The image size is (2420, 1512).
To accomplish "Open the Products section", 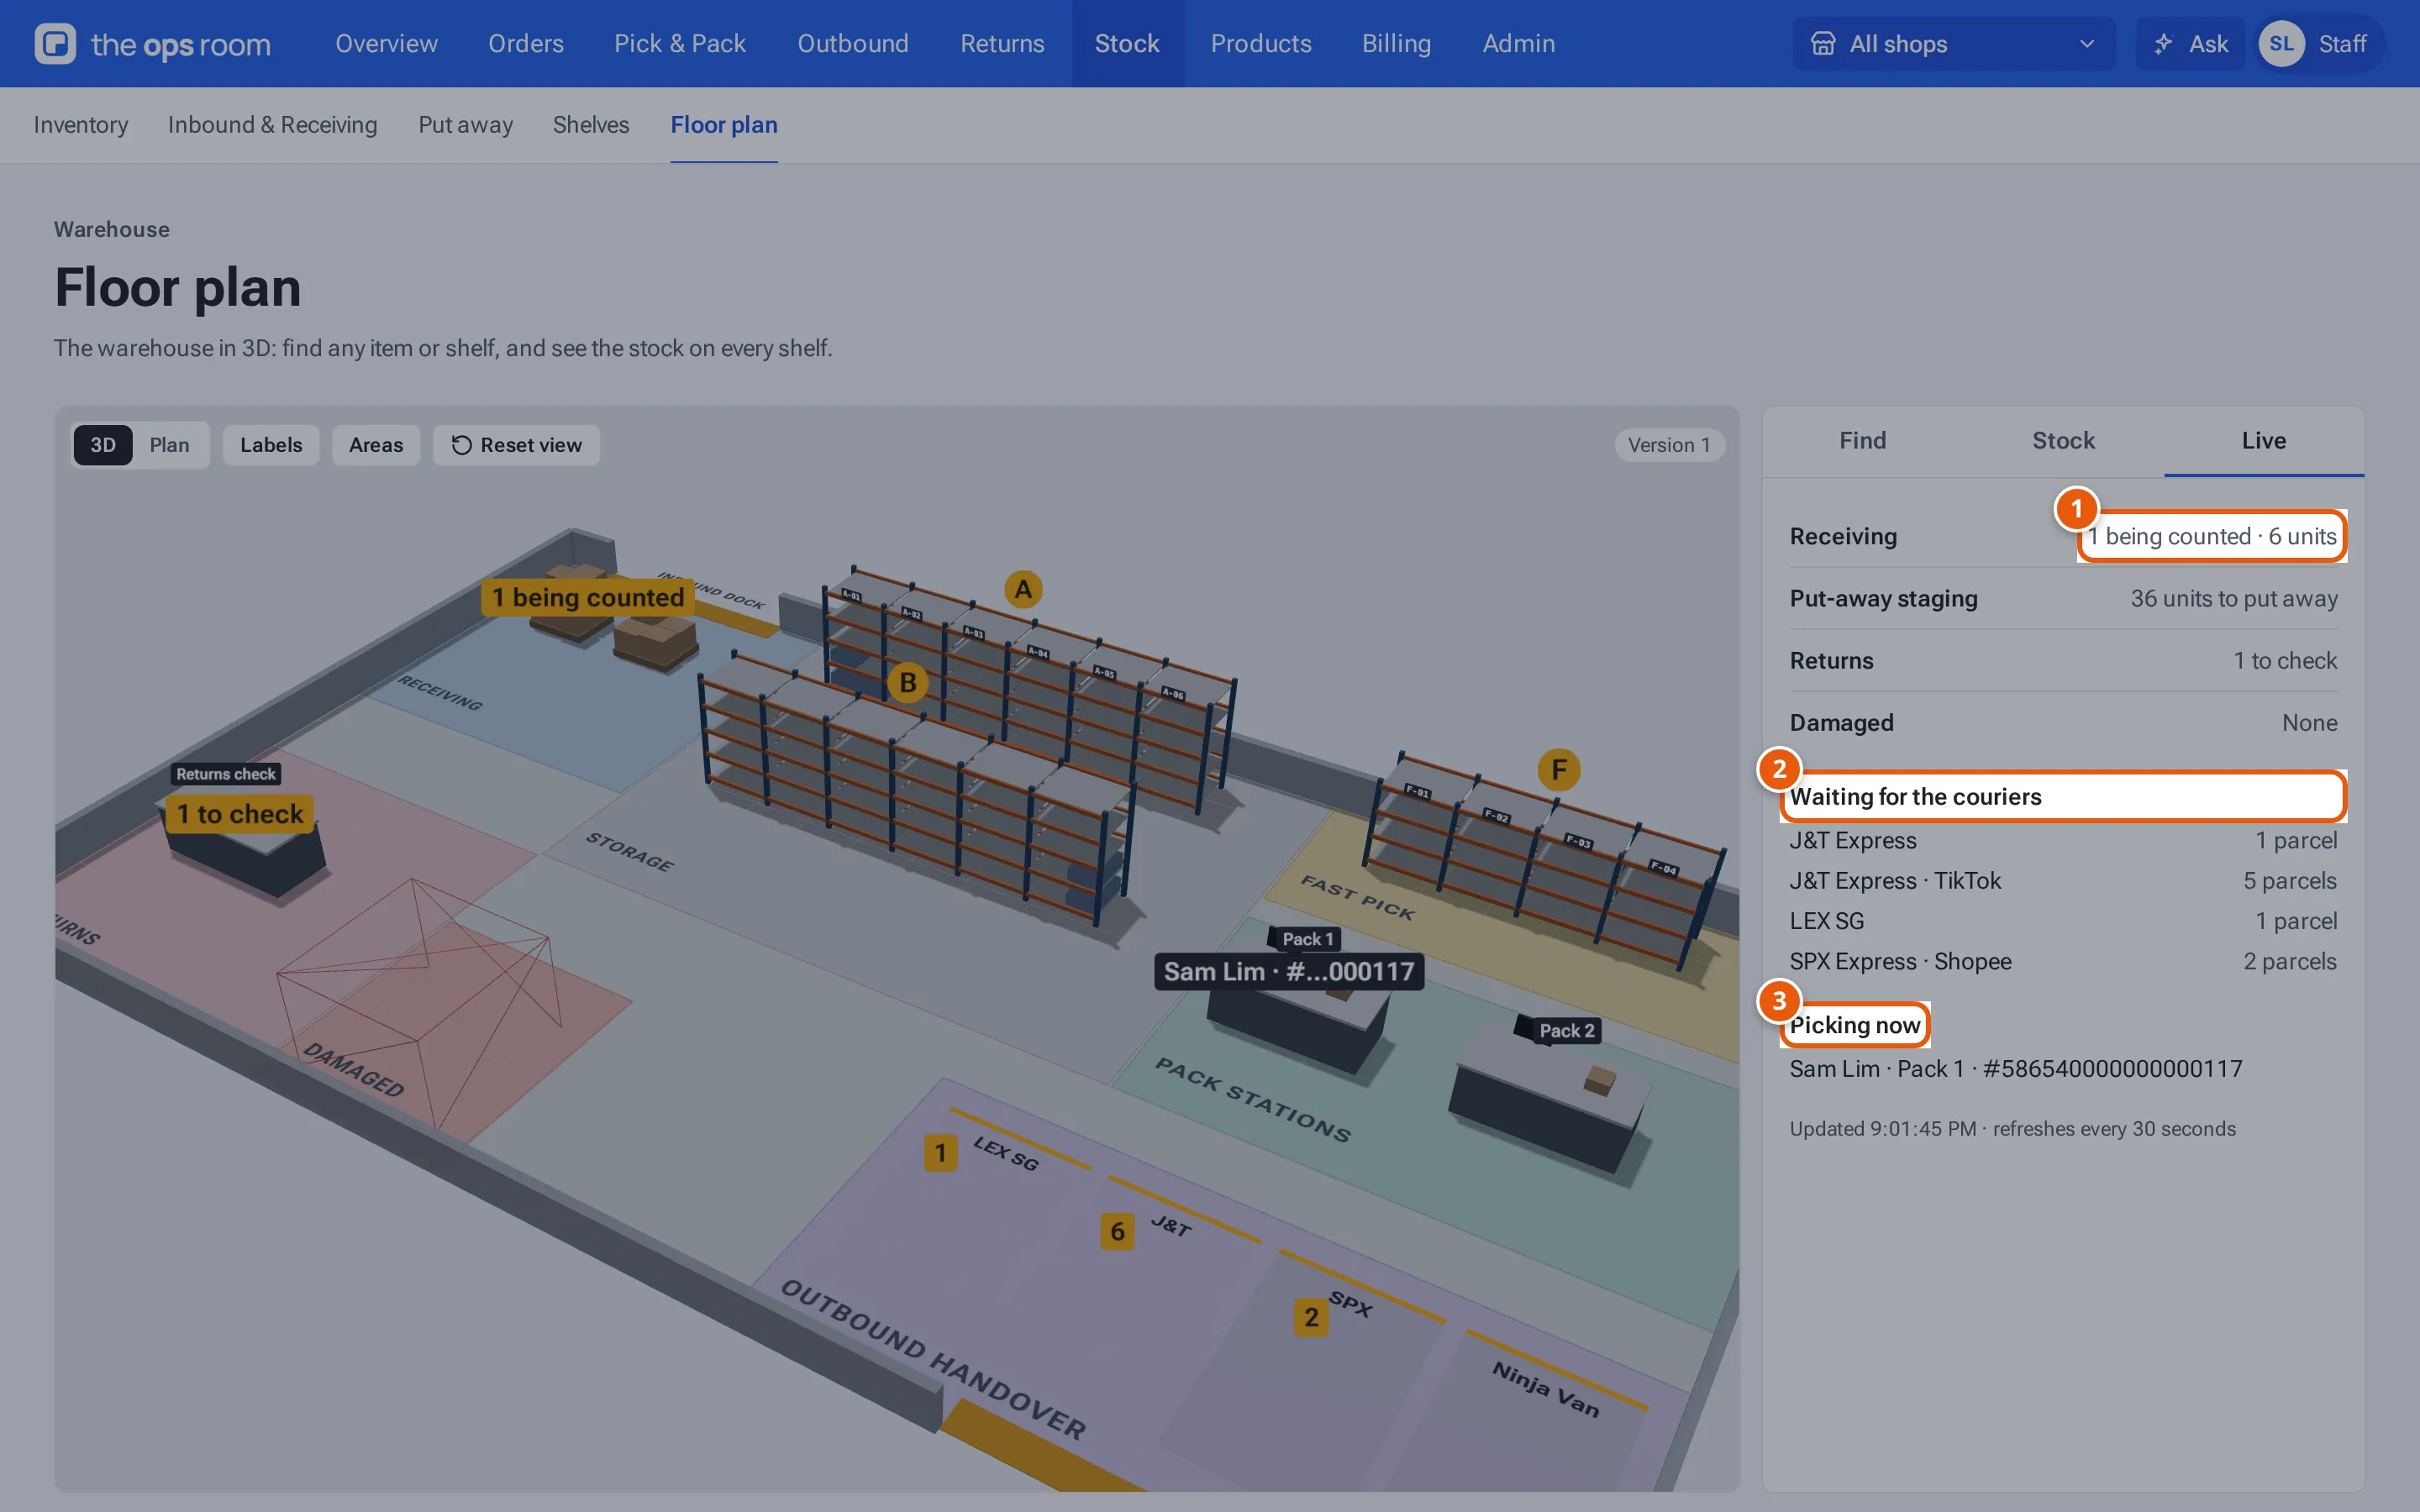I will tap(1261, 44).
